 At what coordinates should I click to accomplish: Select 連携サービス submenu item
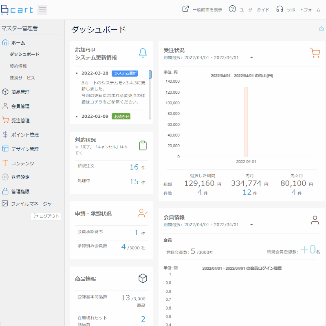tap(22, 78)
